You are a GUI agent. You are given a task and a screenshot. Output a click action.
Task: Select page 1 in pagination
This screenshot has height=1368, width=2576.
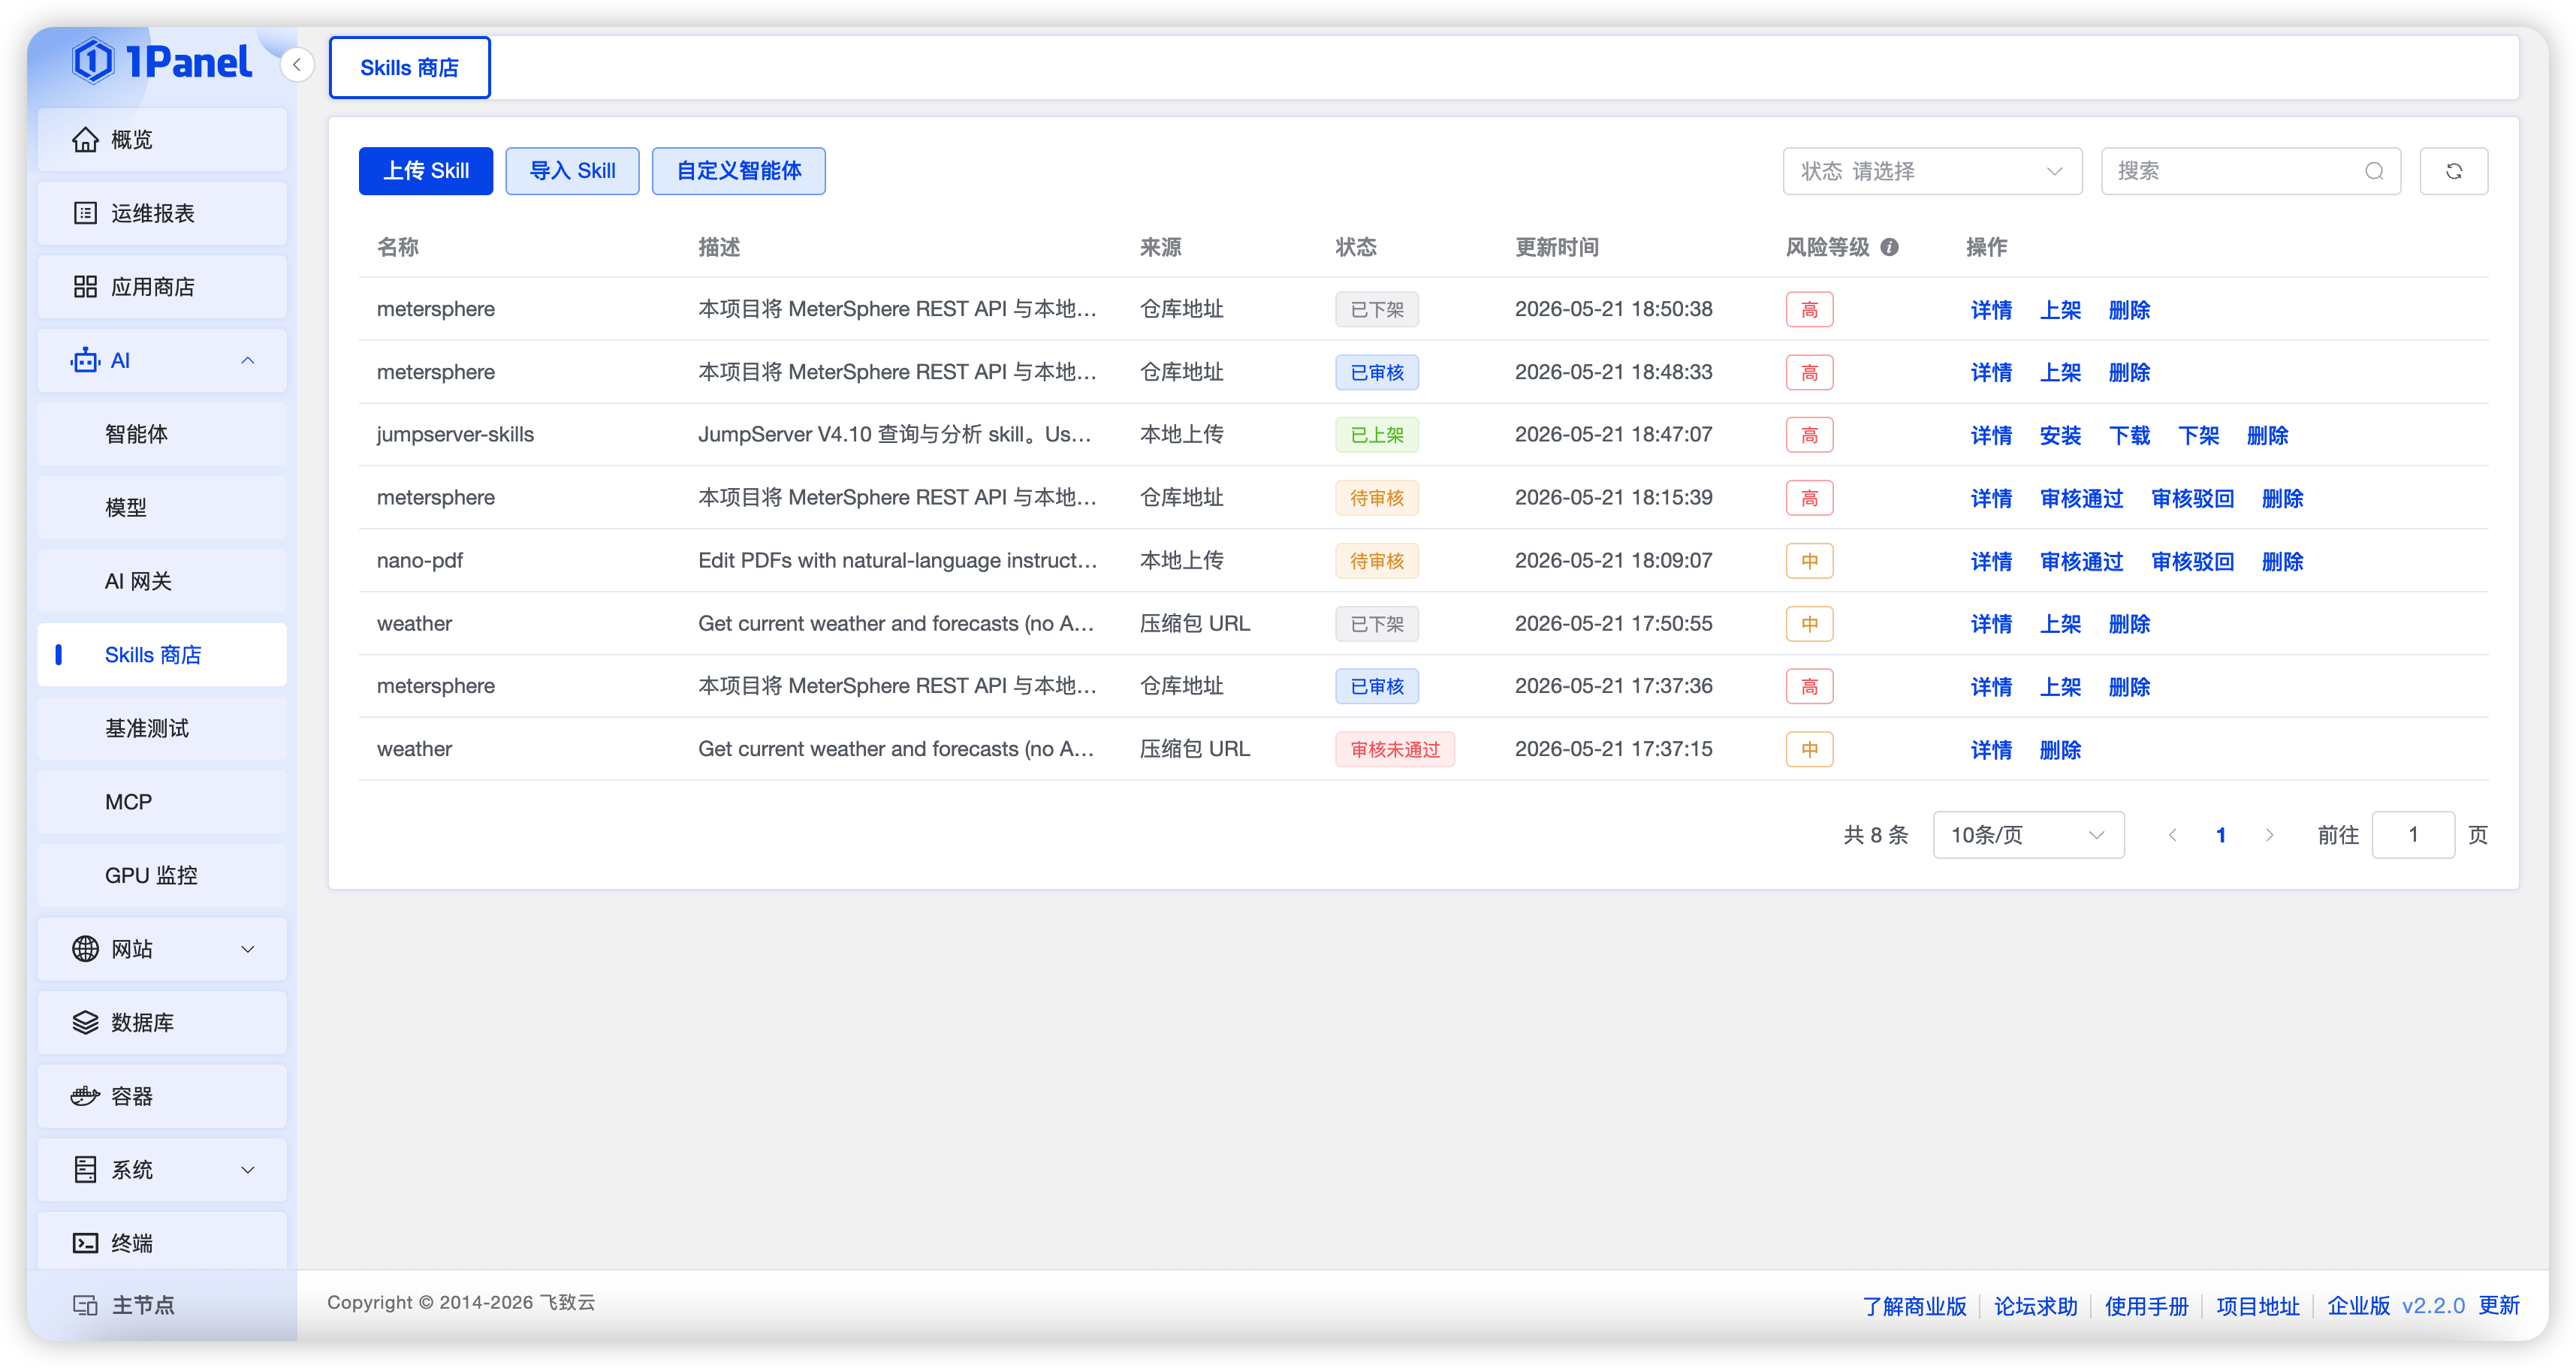[x=2220, y=835]
